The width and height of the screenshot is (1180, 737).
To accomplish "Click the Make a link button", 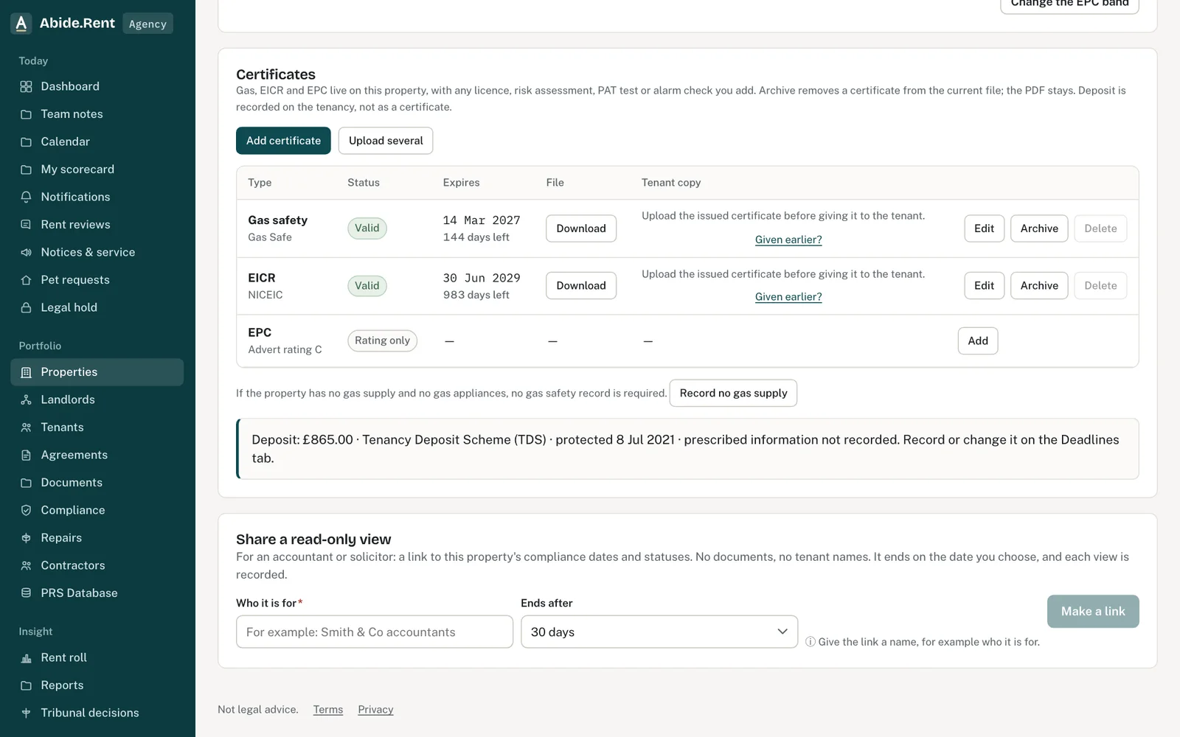I will pos(1093,612).
